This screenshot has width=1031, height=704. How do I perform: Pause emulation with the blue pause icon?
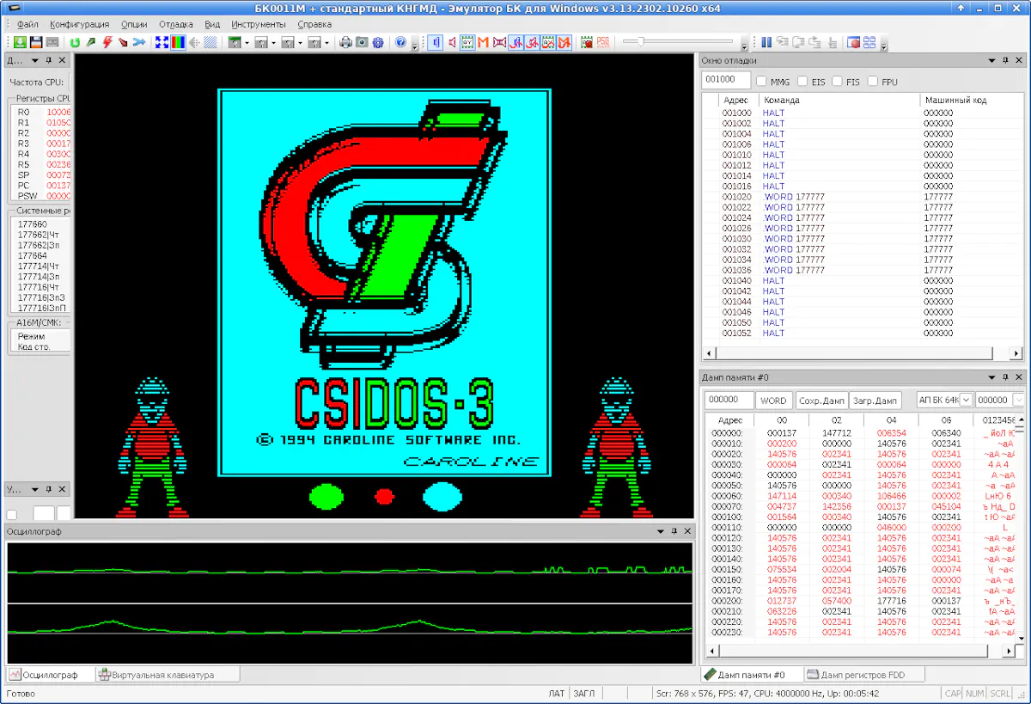pos(766,42)
